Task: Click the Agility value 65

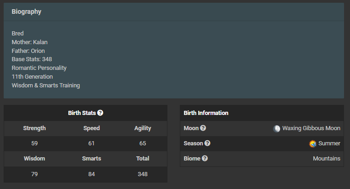Action: [x=143, y=143]
